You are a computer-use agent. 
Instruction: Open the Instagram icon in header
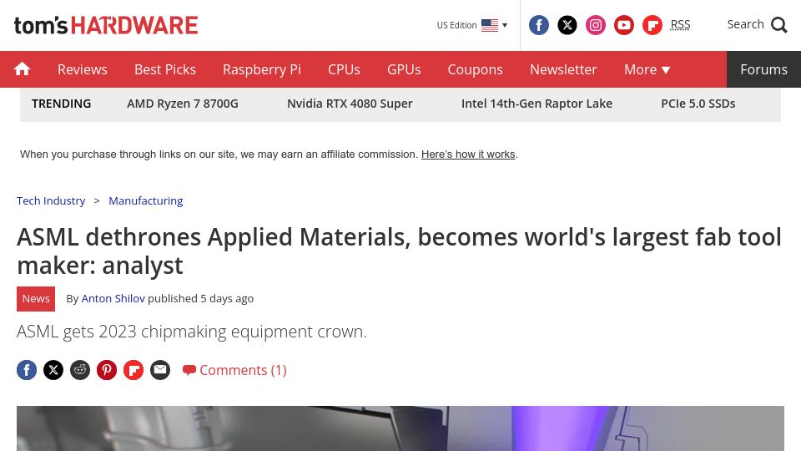595,25
